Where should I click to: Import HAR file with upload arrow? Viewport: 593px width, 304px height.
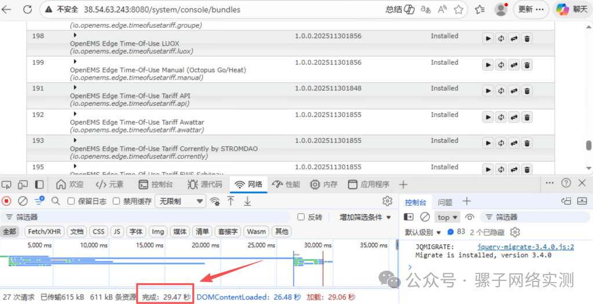(x=230, y=201)
